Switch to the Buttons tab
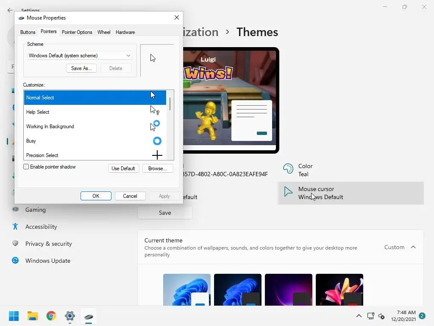This screenshot has width=434, height=326. (28, 32)
